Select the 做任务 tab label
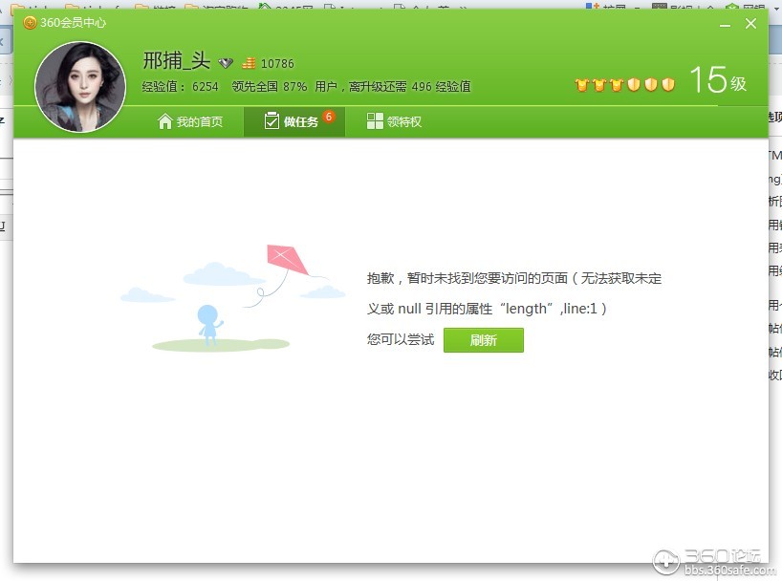Viewport: 782px width, 581px height. click(x=301, y=121)
